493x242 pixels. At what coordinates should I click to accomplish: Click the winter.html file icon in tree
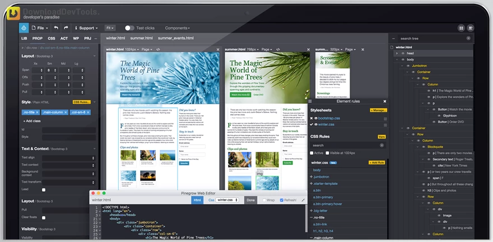coord(392,48)
